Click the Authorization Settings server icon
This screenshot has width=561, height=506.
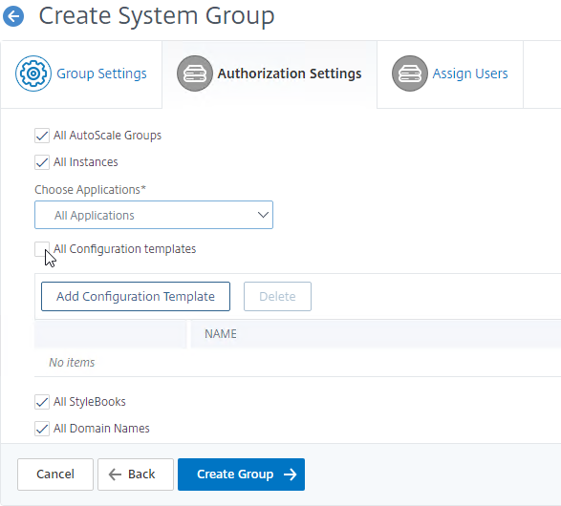coord(195,74)
